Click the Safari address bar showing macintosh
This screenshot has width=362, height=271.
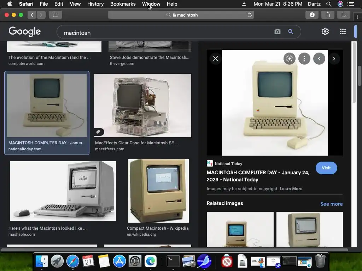181,15
